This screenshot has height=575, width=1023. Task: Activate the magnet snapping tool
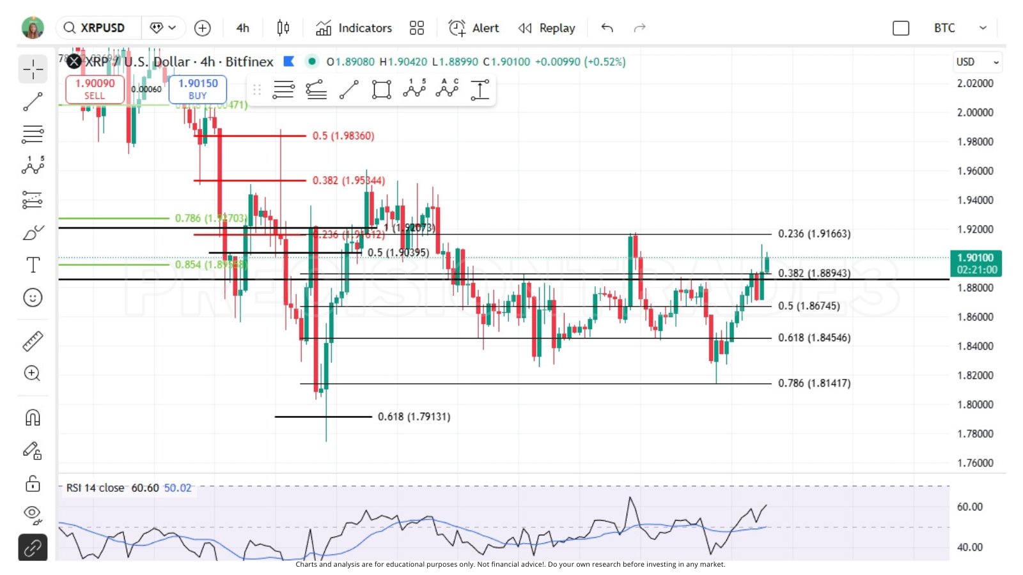click(33, 417)
